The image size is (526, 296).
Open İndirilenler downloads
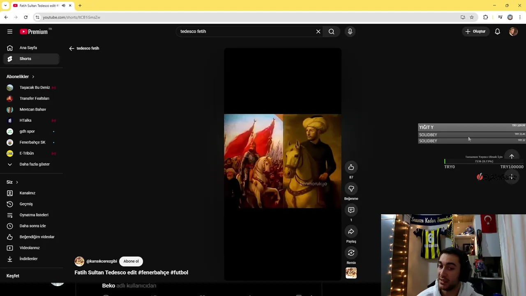tap(31, 259)
